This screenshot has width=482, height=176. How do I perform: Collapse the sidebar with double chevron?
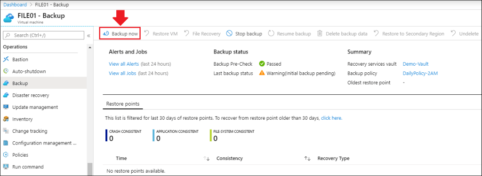point(88,36)
